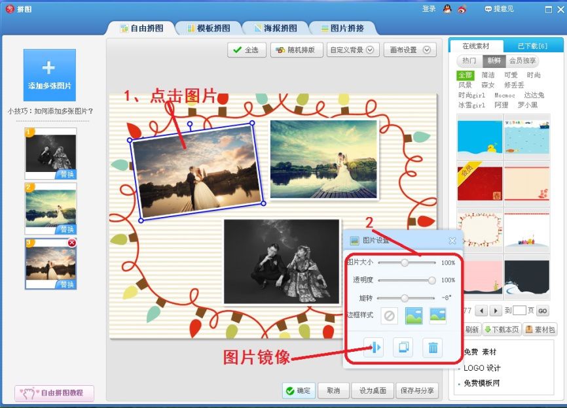Adjust the 旋转 rotation slider handle
The width and height of the screenshot is (567, 408).
[x=405, y=298]
